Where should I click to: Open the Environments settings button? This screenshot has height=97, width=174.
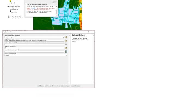[56, 86]
